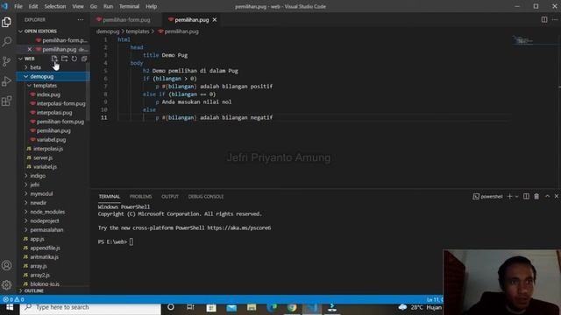
Task: Open Mail app from taskbar
Action: pyautogui.click(x=231, y=307)
